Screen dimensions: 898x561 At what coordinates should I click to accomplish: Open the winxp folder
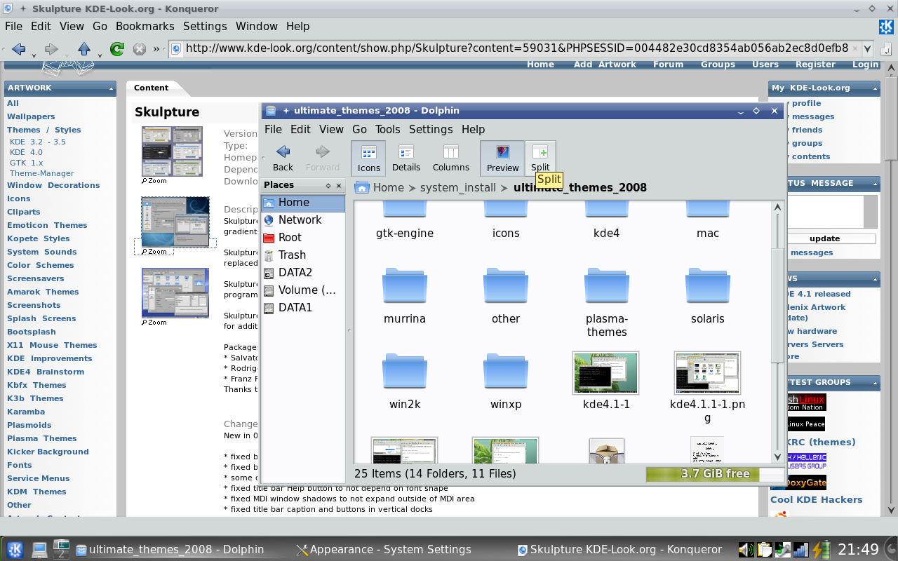[x=506, y=381]
